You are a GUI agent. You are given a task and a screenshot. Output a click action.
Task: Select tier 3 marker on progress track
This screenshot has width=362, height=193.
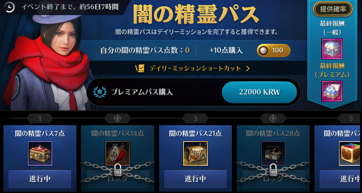click(195, 119)
